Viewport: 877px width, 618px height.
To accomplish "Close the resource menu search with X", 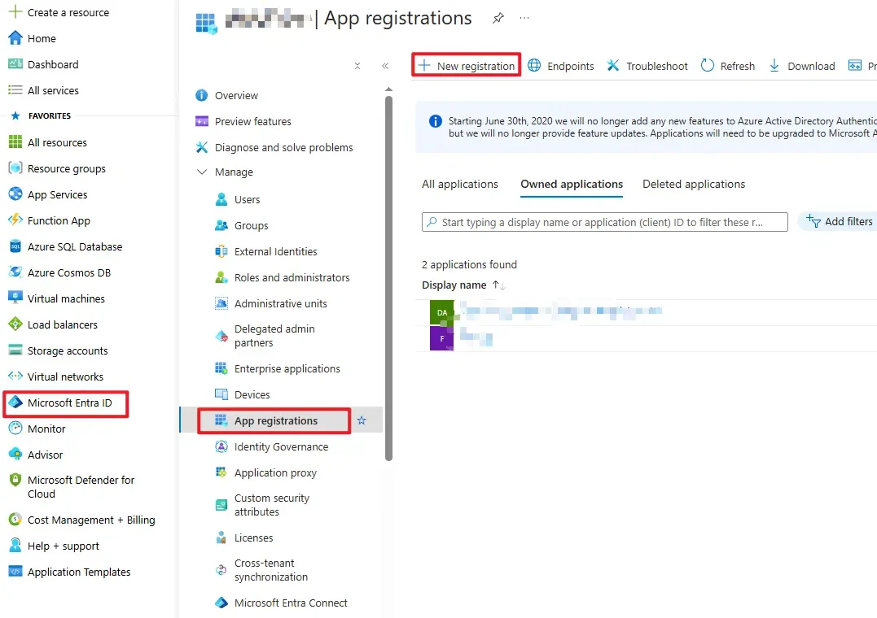I will [x=357, y=66].
